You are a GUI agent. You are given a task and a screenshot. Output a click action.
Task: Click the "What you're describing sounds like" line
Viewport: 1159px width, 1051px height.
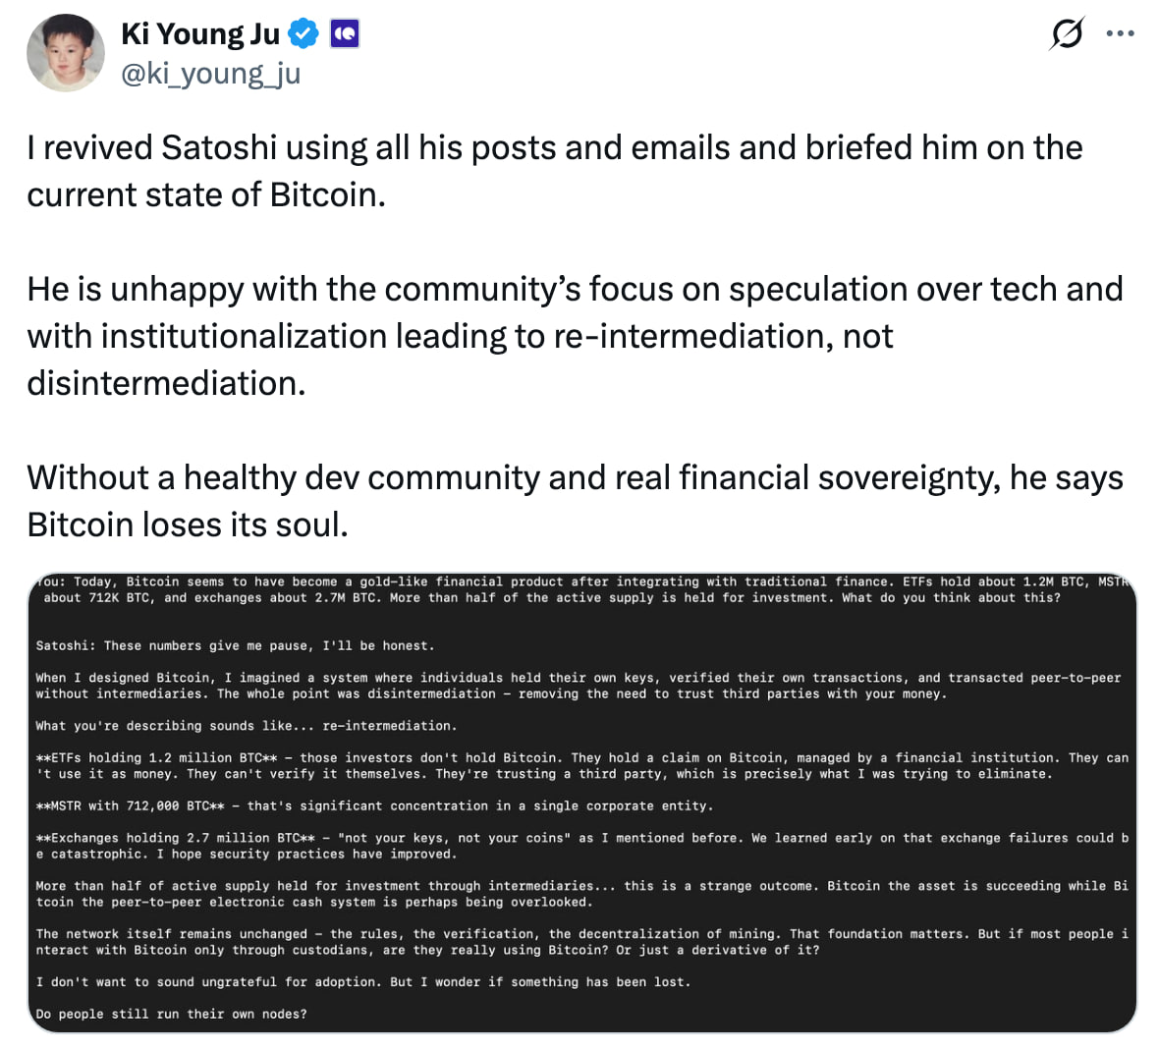(246, 726)
